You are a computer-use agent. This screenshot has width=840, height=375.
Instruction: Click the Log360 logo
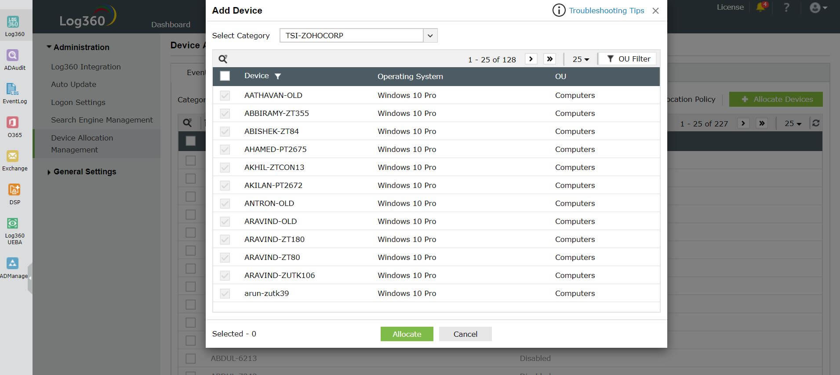[x=87, y=17]
